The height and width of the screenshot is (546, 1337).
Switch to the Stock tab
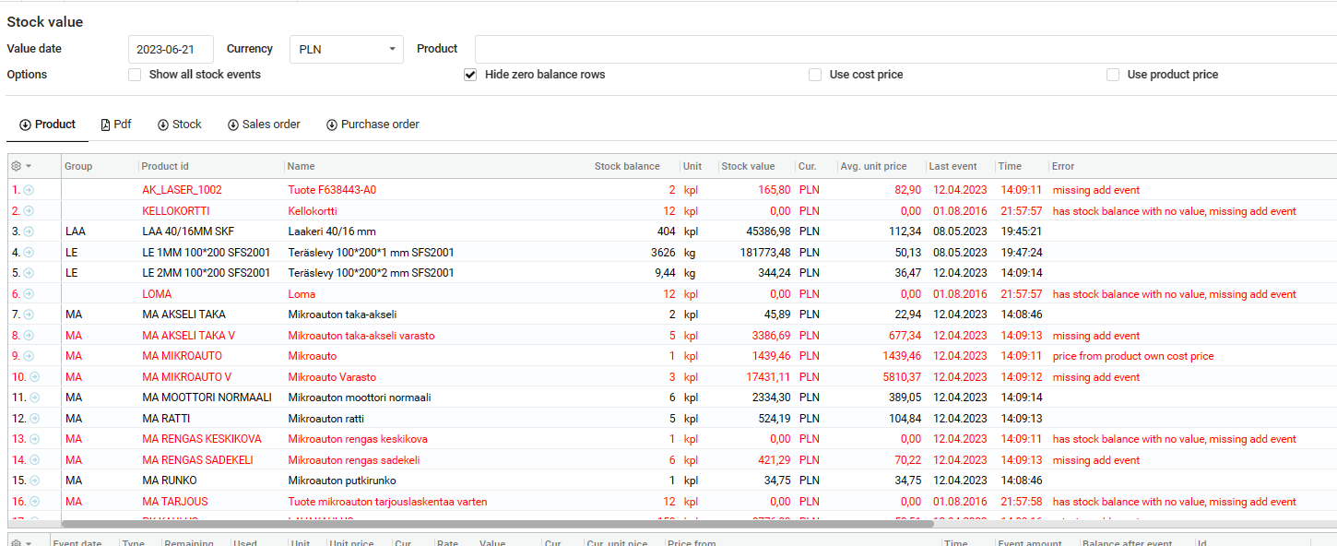pos(179,125)
